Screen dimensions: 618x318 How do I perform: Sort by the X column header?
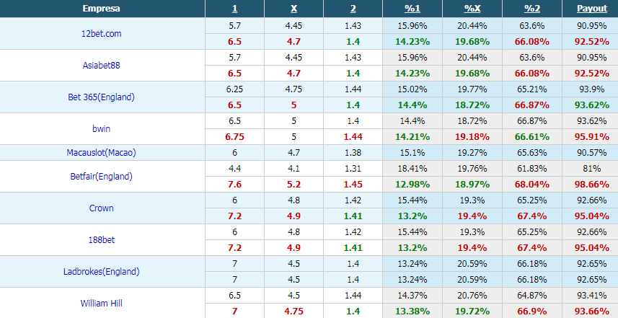[293, 8]
